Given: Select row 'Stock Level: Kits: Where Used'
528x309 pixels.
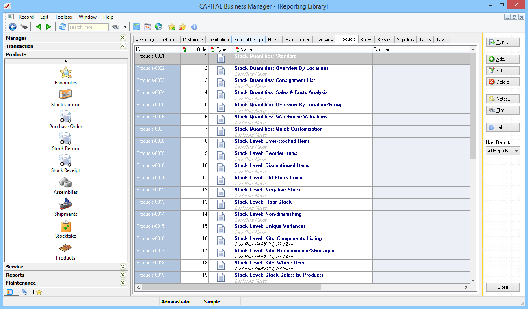Looking at the screenshot, I should pyautogui.click(x=302, y=266).
